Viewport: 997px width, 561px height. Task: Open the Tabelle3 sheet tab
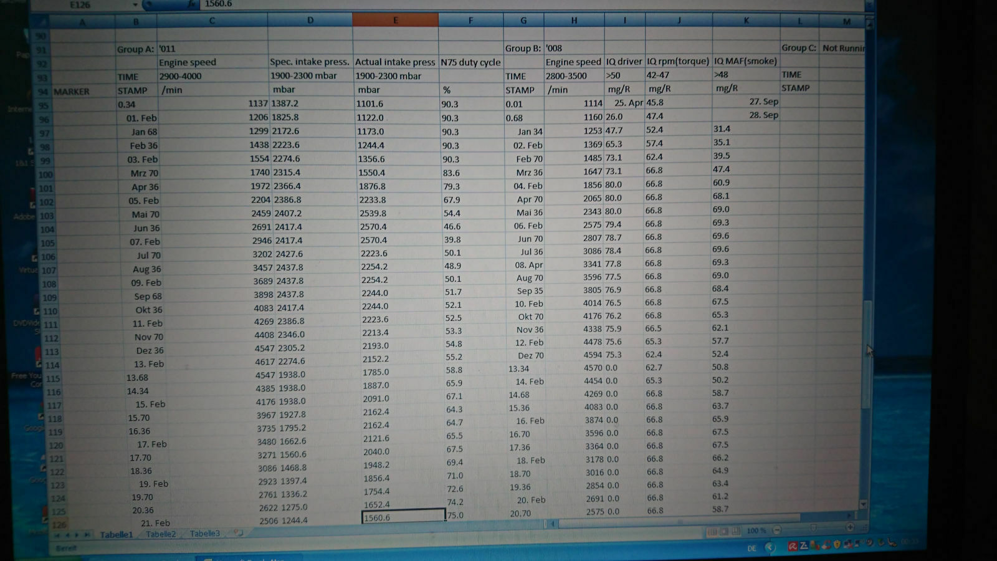coord(204,534)
